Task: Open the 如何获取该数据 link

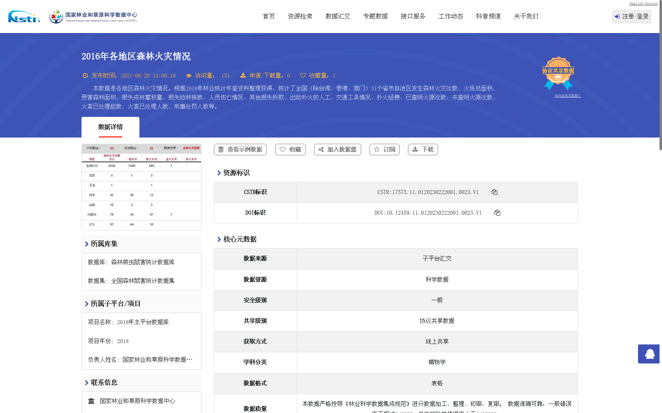Action: point(568,95)
